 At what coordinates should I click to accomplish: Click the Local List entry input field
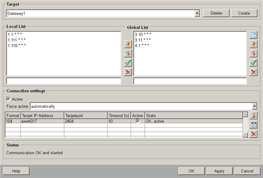(64, 81)
